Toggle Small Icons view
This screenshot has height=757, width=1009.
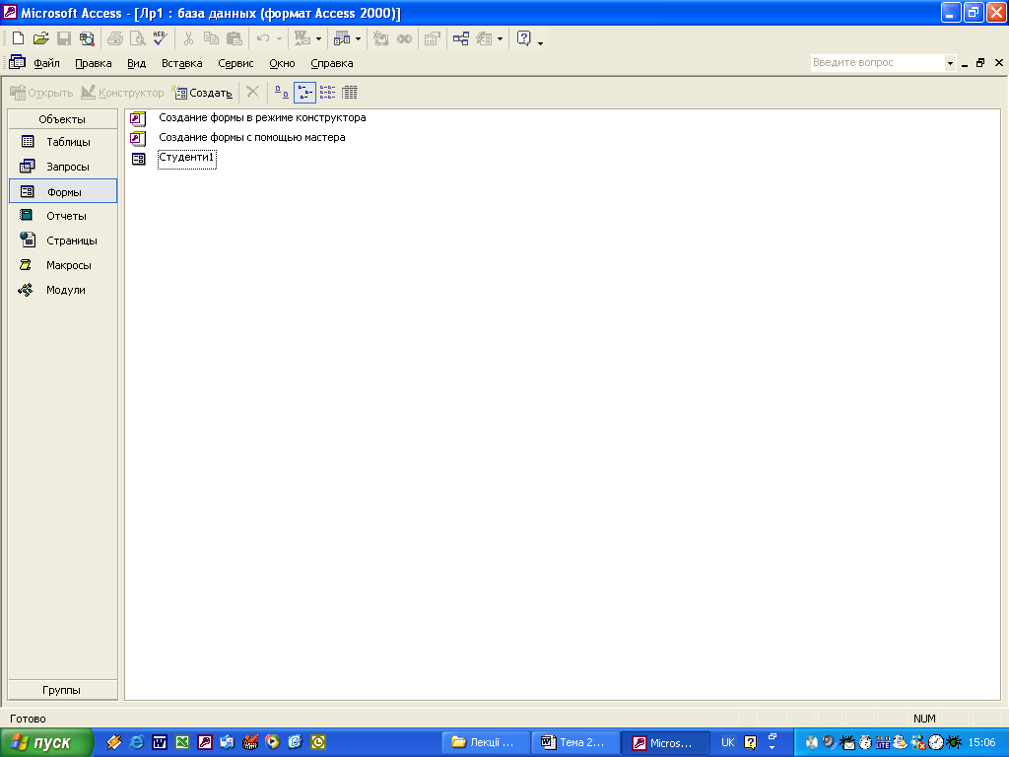304,93
